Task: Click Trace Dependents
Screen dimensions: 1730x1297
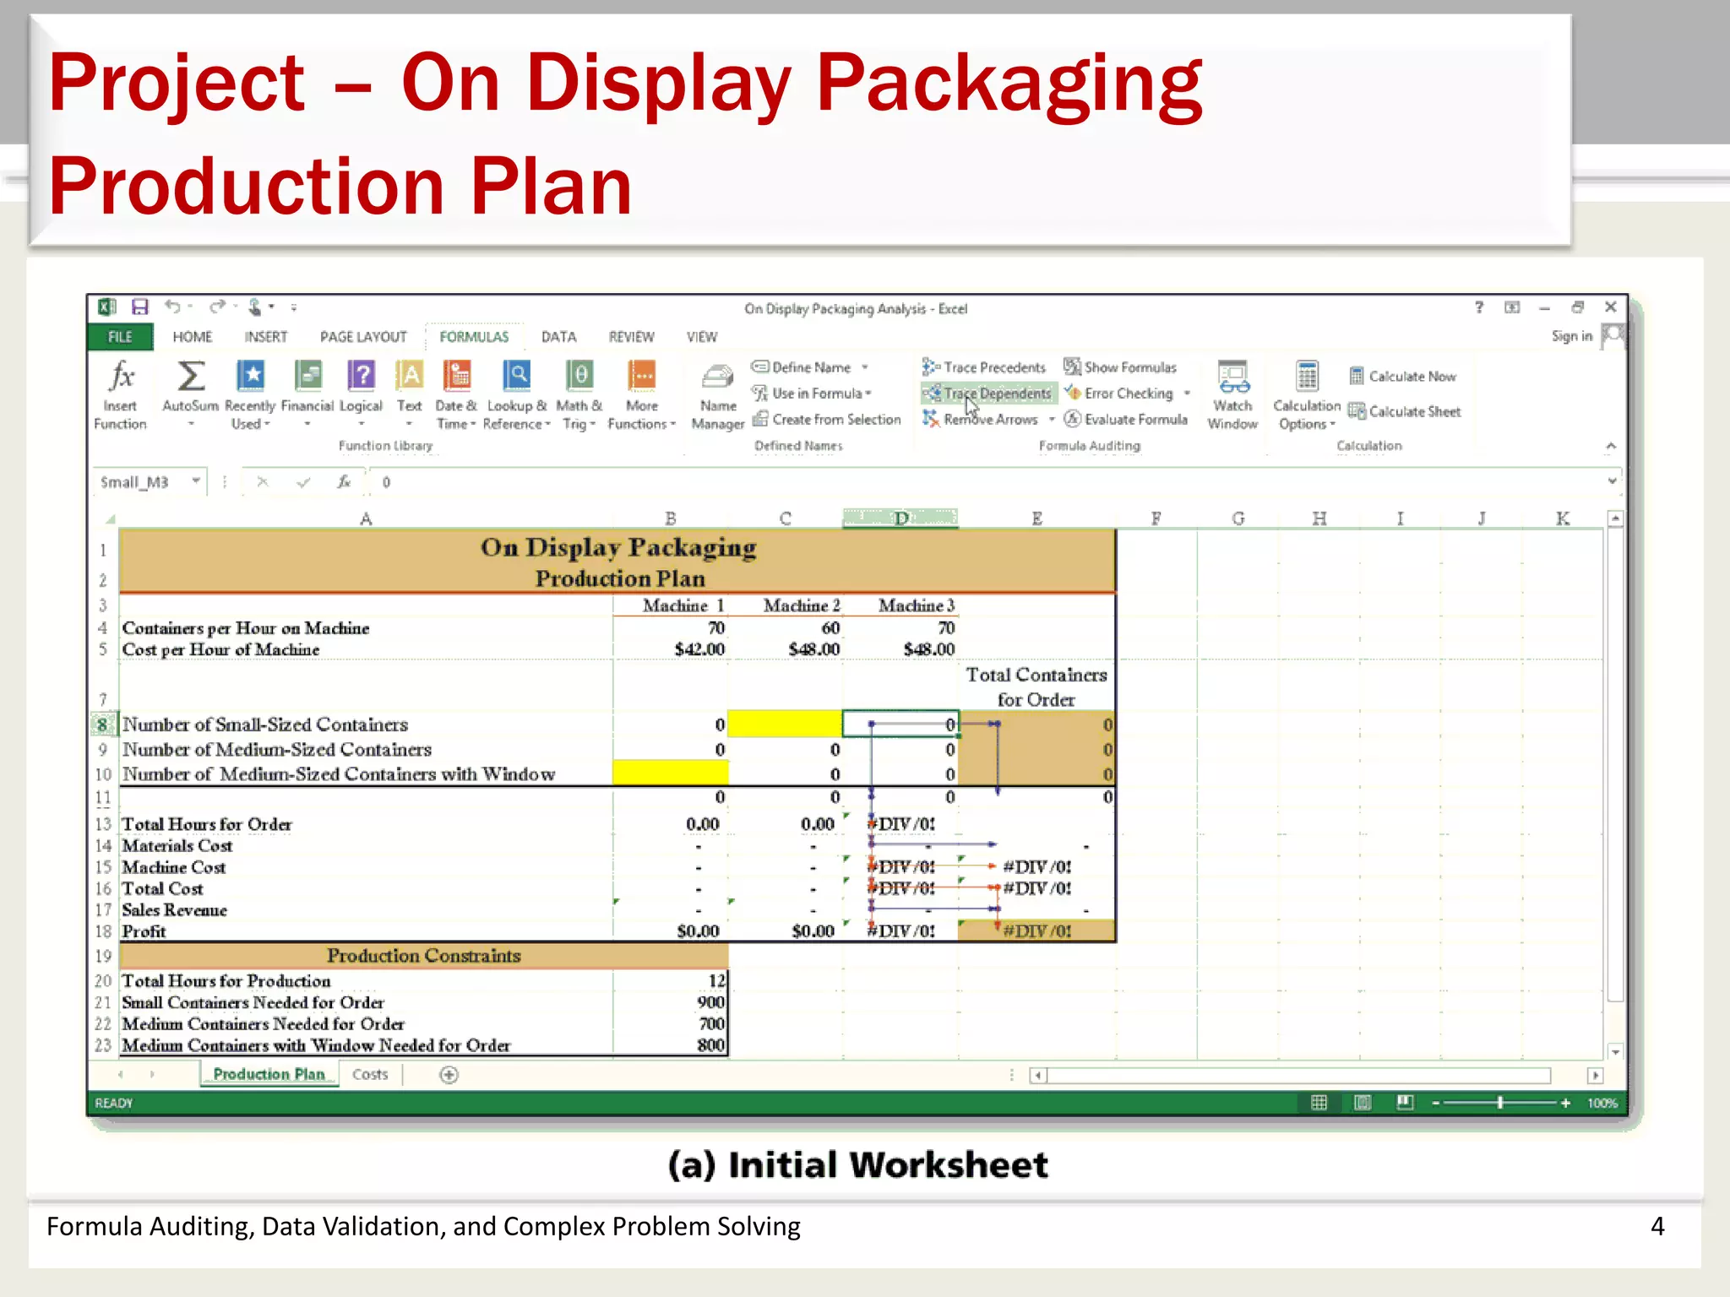Action: [x=987, y=393]
